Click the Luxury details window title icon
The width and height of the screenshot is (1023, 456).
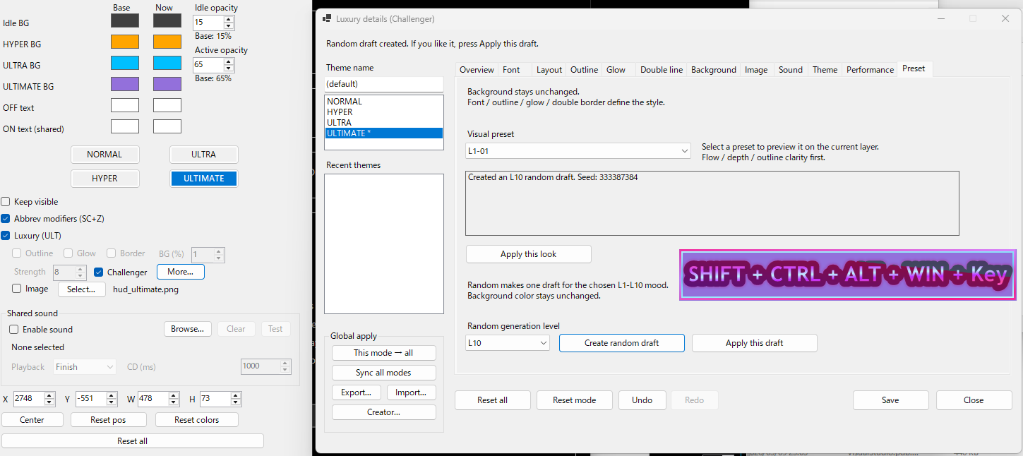coord(326,18)
